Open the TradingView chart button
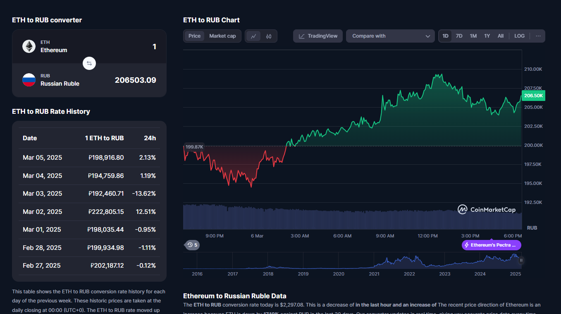Image resolution: width=561 pixels, height=314 pixels. 318,36
